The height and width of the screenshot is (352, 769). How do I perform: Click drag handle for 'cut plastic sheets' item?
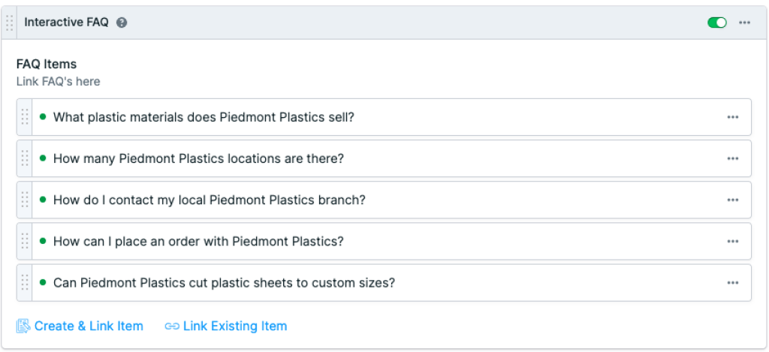[25, 282]
